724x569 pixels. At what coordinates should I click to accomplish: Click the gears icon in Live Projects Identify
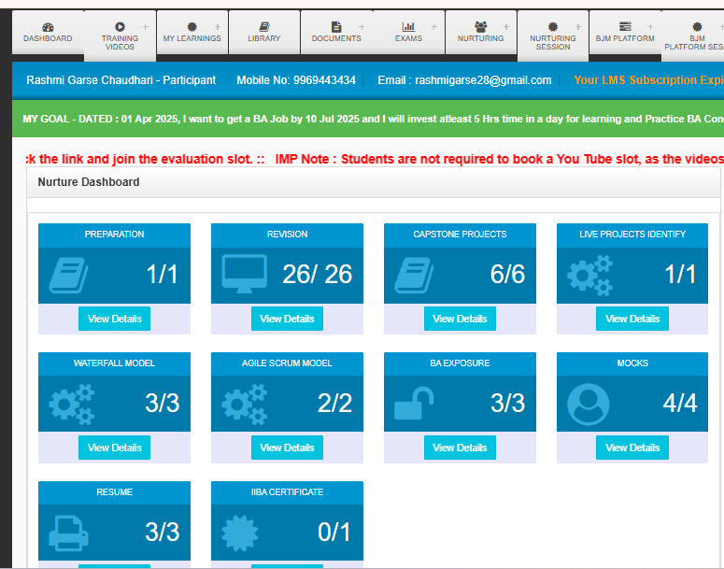(x=589, y=275)
